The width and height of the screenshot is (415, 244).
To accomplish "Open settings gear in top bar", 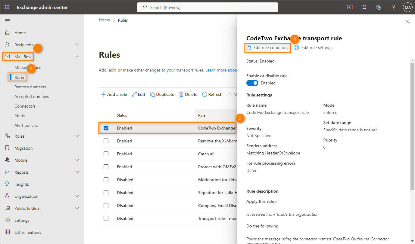I will coord(379,7).
